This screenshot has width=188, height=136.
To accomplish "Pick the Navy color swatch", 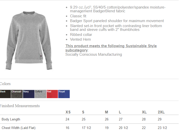I will [28, 94].
